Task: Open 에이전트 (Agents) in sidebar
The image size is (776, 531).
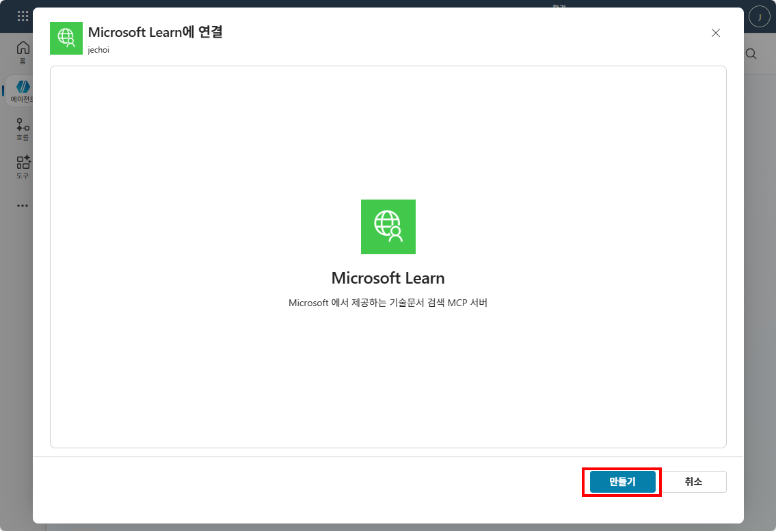Action: (x=21, y=92)
